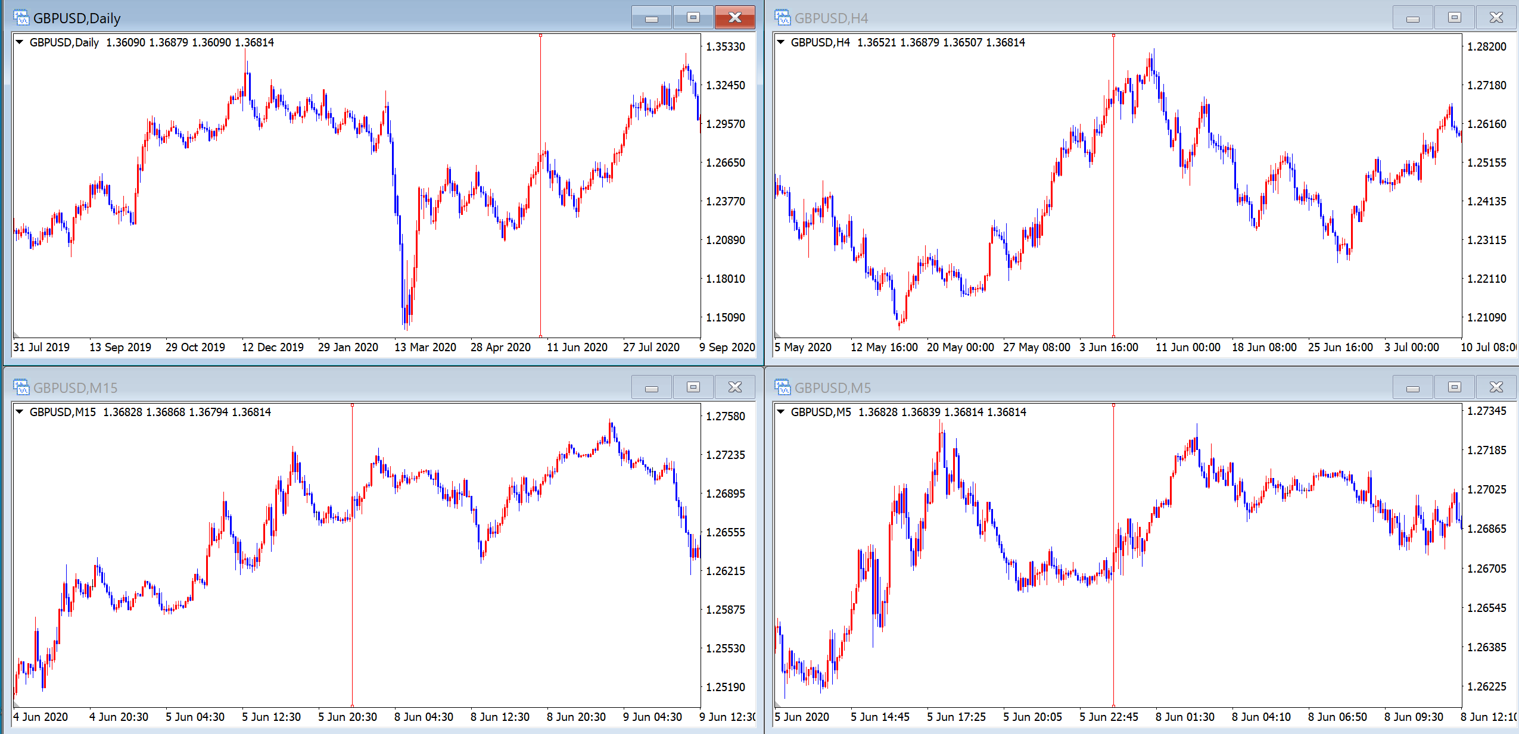1519x734 pixels.
Task: Click the 25 Jun 16:00 time label on H4 chart
Action: 1340,347
